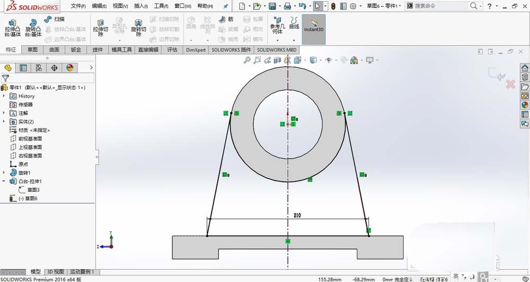Image resolution: width=530 pixels, height=282 pixels.
Task: Open the Reference Geometry tool (参考几何体)
Action: [277, 25]
